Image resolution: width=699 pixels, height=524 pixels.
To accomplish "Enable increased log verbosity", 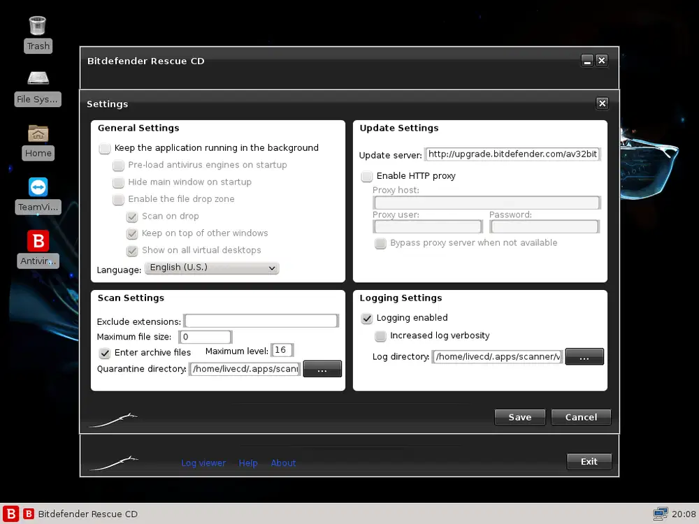I will (x=381, y=336).
